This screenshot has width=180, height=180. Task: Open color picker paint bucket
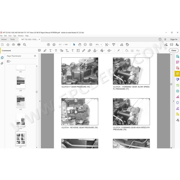coord(127,50)
